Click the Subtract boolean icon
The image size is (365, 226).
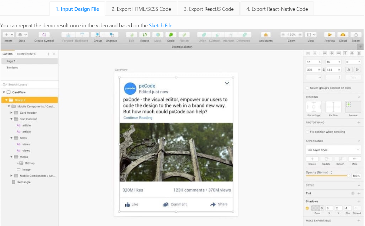tap(217, 35)
